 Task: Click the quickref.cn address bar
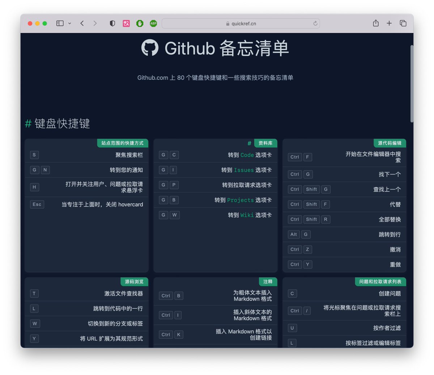pos(241,24)
